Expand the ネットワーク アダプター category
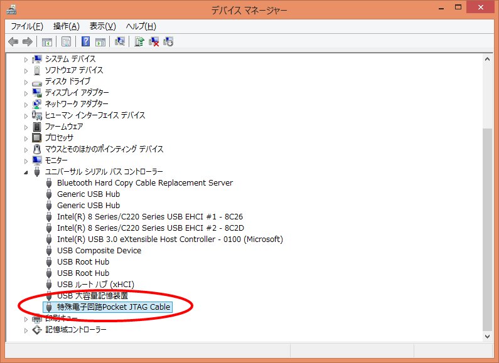This screenshot has width=499, height=363. pos(26,104)
